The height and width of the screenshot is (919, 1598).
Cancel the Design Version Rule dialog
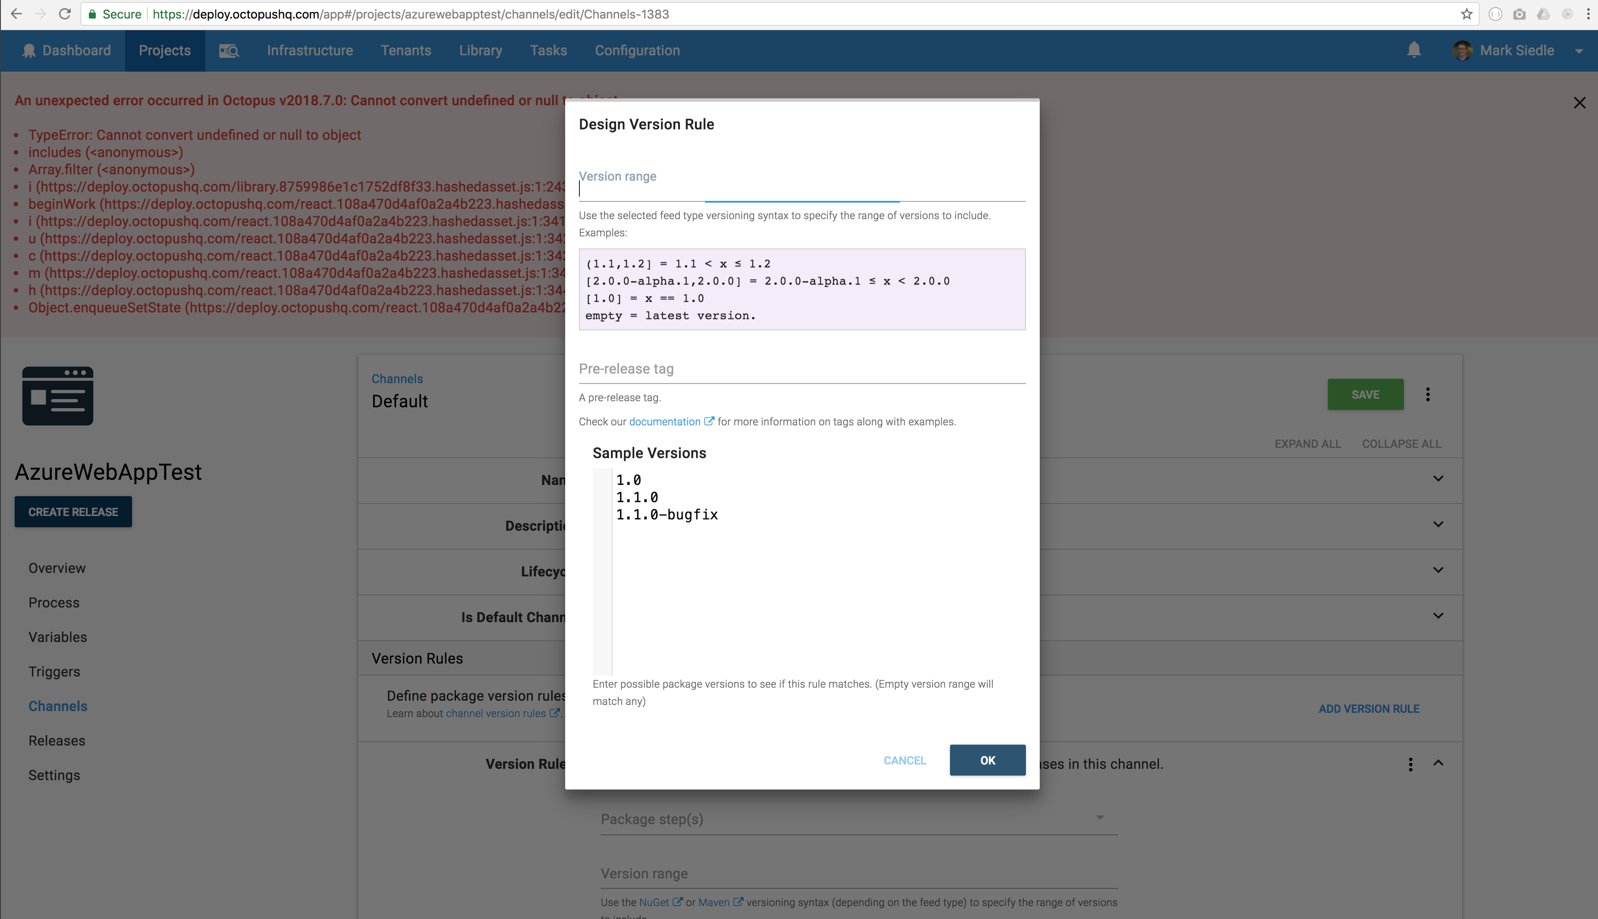click(904, 760)
